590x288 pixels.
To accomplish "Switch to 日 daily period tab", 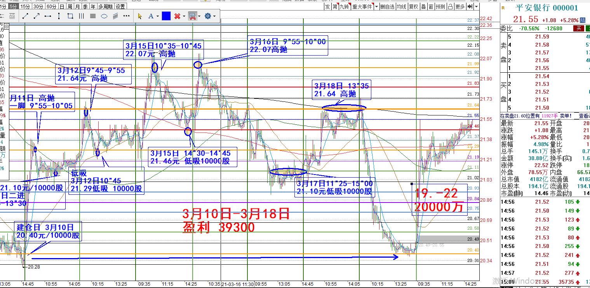I will 62,7.
